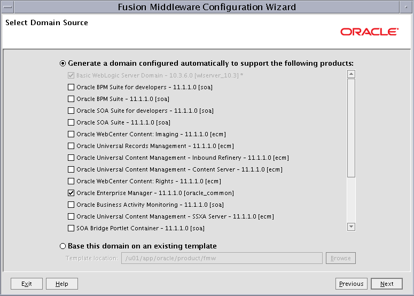Enable Oracle SOA Suite checkbox
The image size is (414, 296).
[71, 122]
